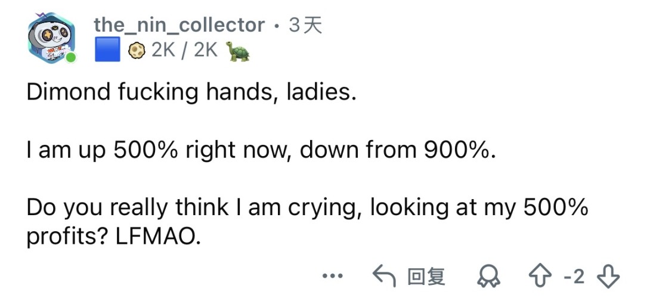Click the green online status dot
This screenshot has height=301, width=647.
click(71, 58)
